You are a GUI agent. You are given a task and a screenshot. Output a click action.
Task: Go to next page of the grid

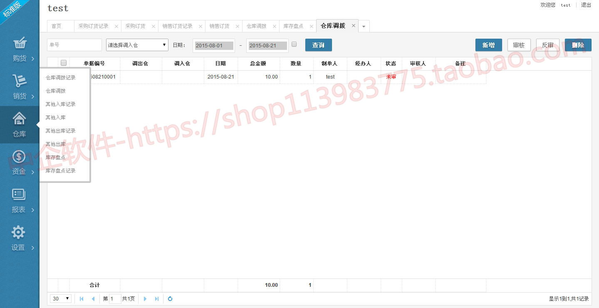145,299
